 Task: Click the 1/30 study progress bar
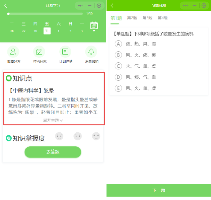click(x=45, y=14)
